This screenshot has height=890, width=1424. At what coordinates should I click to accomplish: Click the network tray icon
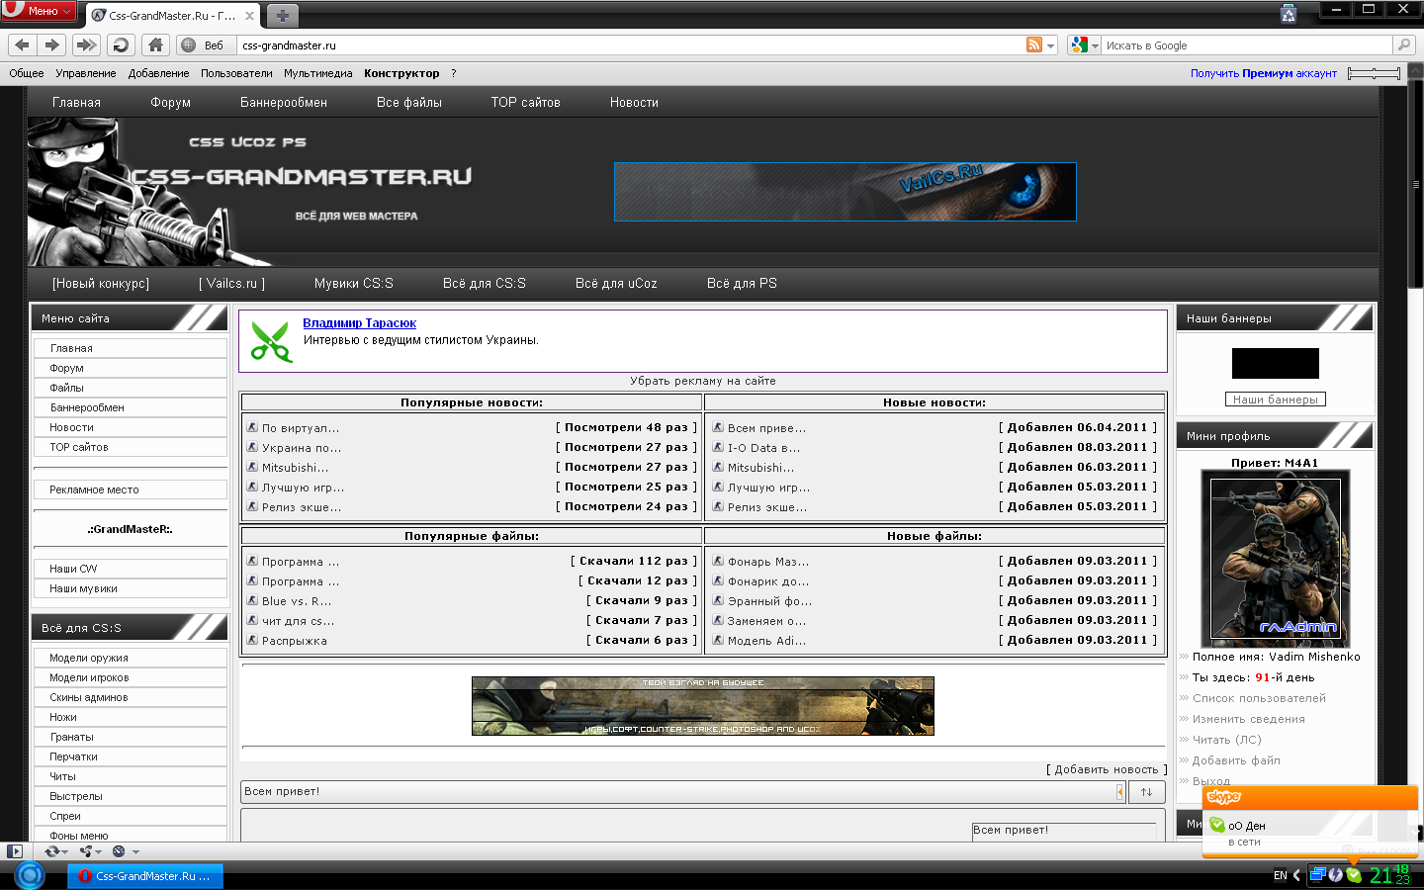point(1318,874)
